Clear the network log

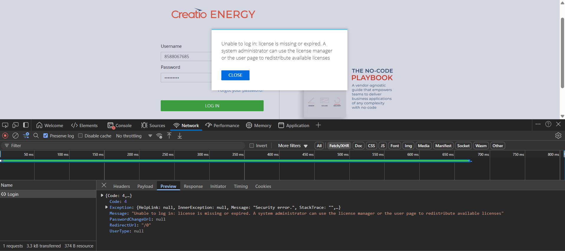15,136
